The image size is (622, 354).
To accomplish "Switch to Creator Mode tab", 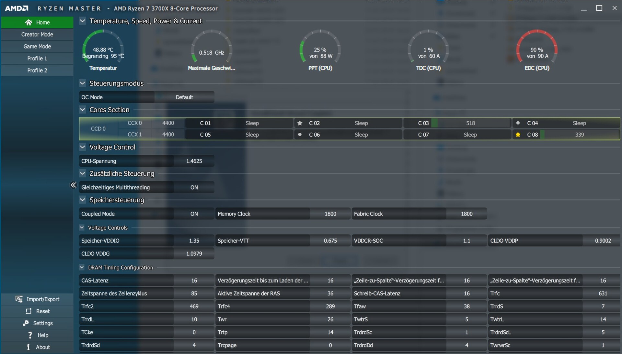I will [37, 34].
